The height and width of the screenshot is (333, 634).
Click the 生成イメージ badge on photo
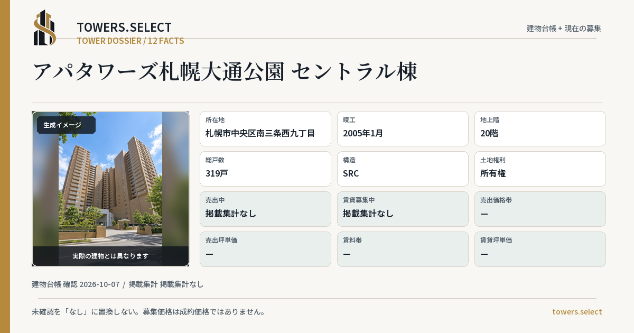[66, 125]
